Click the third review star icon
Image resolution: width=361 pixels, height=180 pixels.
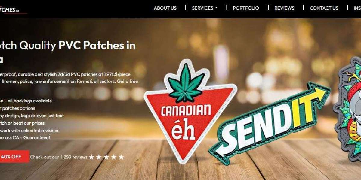tap(106, 157)
